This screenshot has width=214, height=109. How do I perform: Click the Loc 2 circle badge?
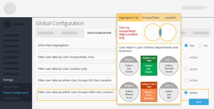pos(169,92)
